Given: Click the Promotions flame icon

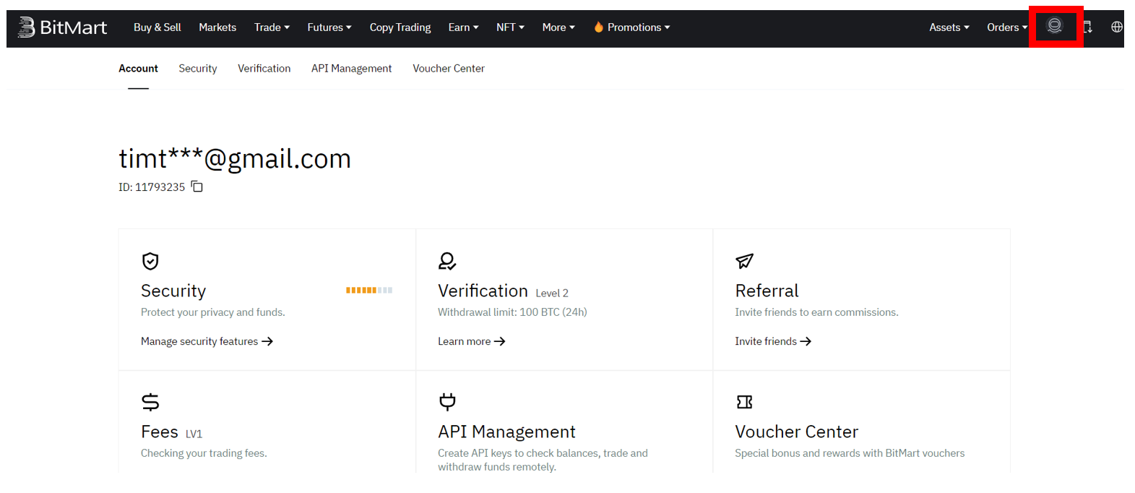Looking at the screenshot, I should pos(598,27).
